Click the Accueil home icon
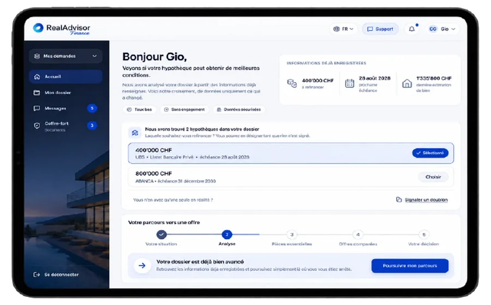The height and width of the screenshot is (305, 491). (37, 77)
